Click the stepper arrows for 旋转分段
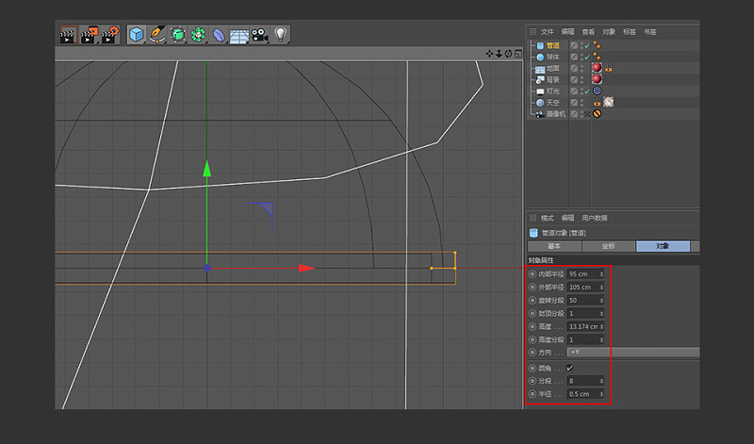Image resolution: width=754 pixels, height=444 pixels. pyautogui.click(x=601, y=300)
